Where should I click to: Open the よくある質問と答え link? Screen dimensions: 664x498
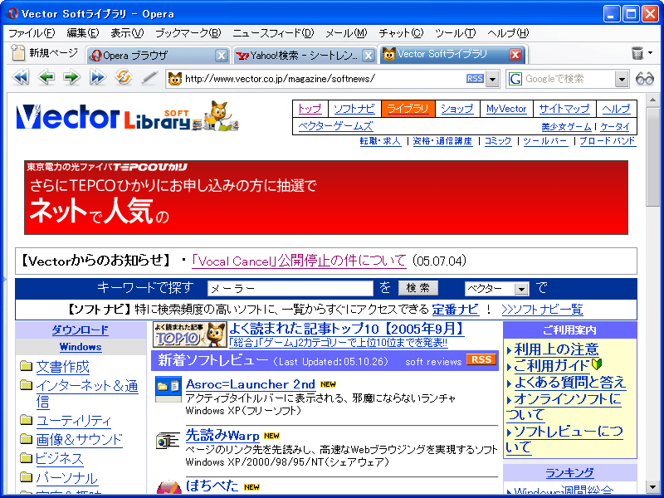(569, 383)
